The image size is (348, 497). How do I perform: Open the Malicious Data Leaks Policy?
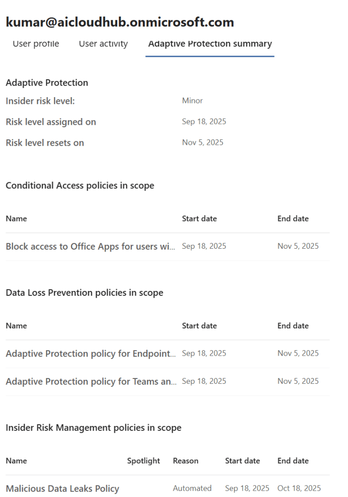tap(62, 488)
